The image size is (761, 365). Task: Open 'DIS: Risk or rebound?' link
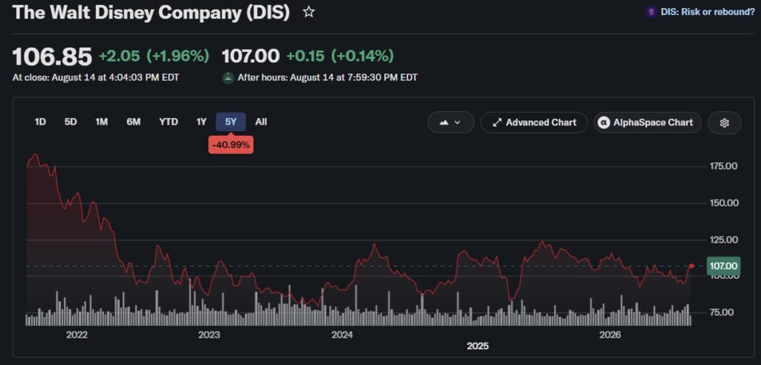click(x=707, y=12)
